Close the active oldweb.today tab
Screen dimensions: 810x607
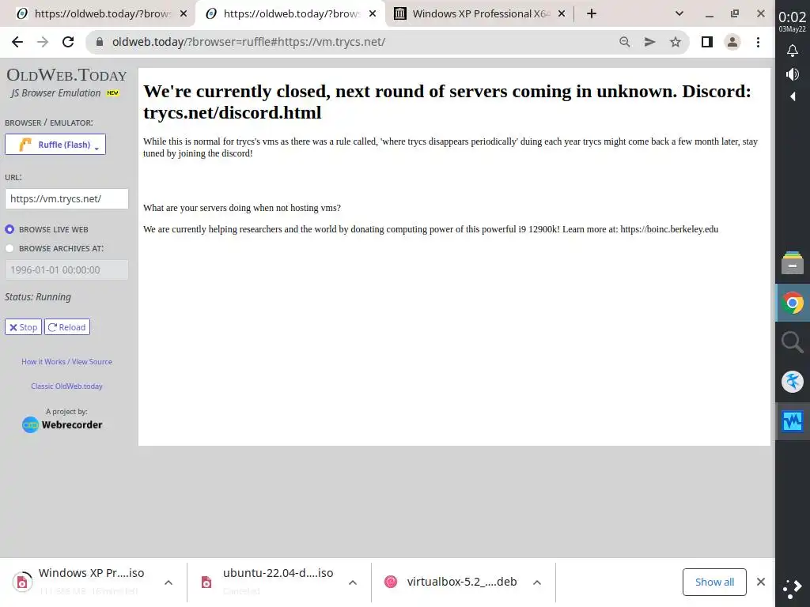pyautogui.click(x=373, y=14)
